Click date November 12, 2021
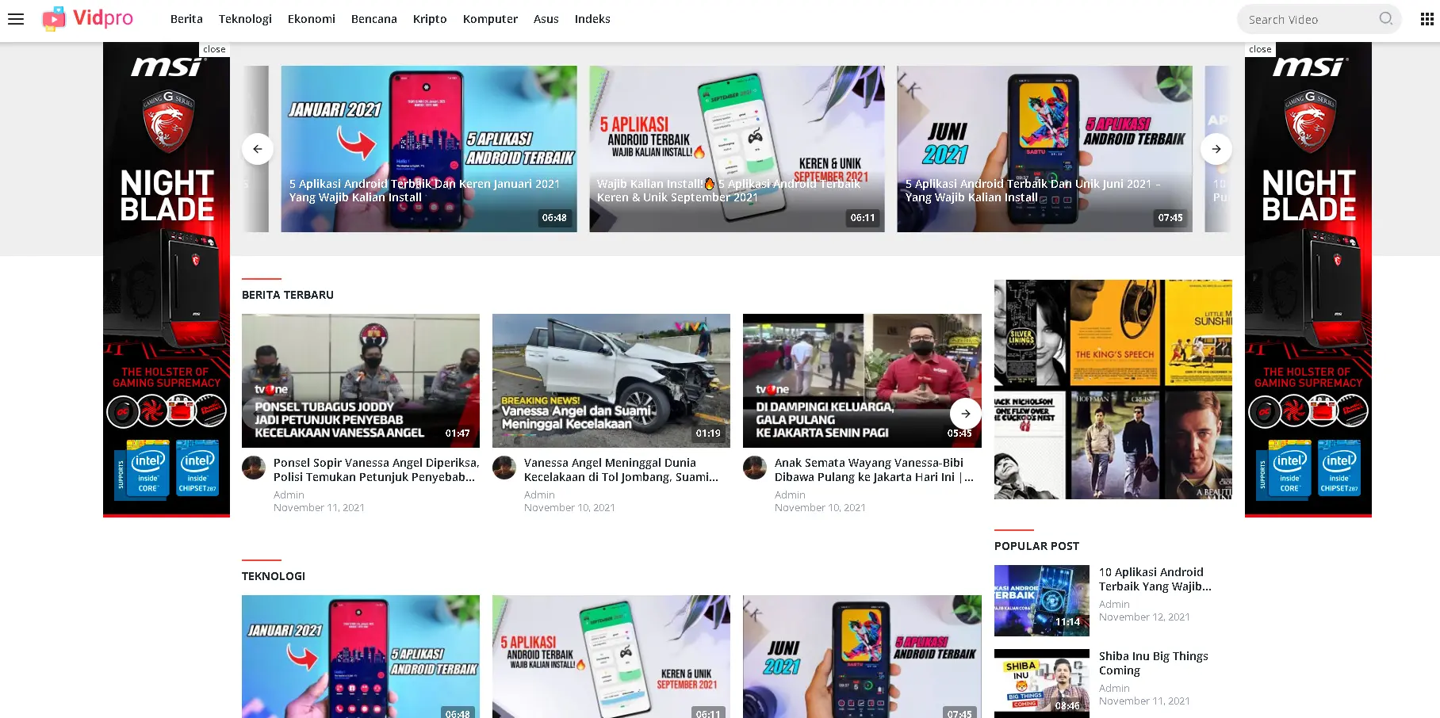Image resolution: width=1440 pixels, height=718 pixels. (x=1144, y=617)
